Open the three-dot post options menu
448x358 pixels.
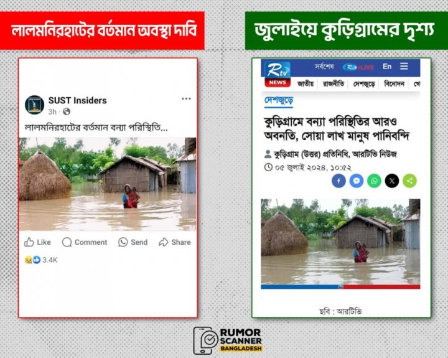[x=186, y=98]
